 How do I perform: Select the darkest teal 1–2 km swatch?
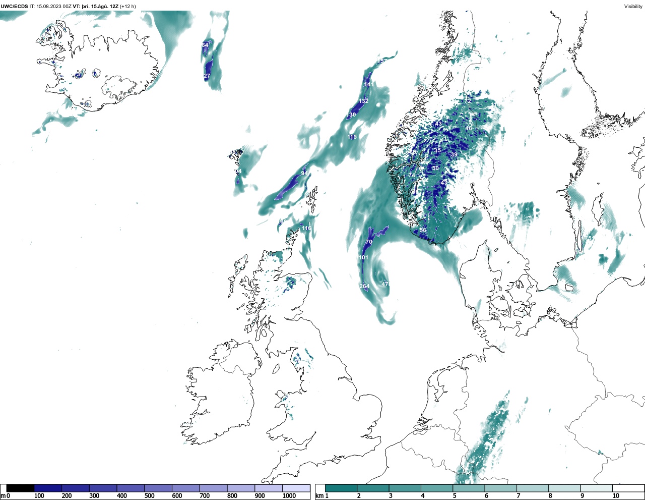pos(341,488)
